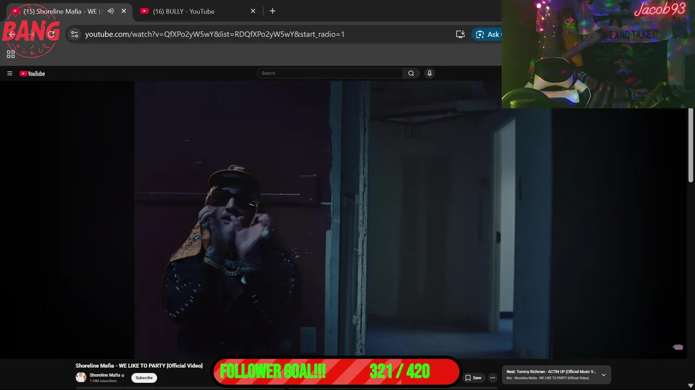Focus the YouTube search box

click(330, 73)
